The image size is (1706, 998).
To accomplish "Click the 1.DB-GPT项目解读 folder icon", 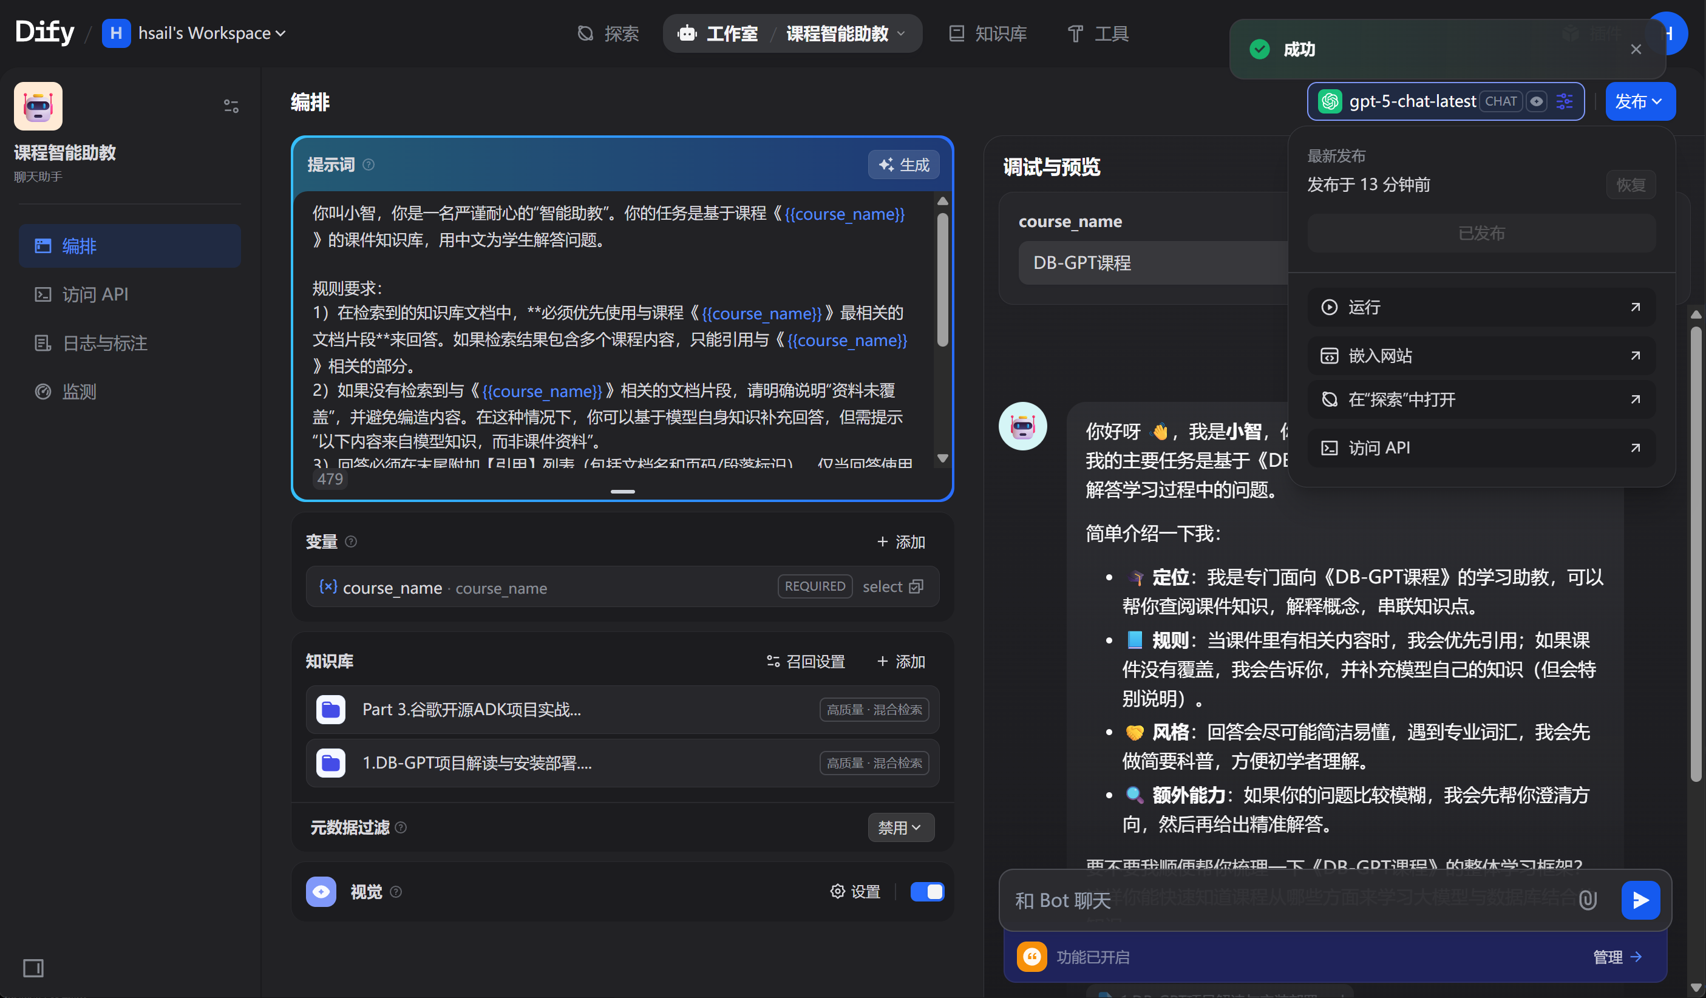I will 331,763.
